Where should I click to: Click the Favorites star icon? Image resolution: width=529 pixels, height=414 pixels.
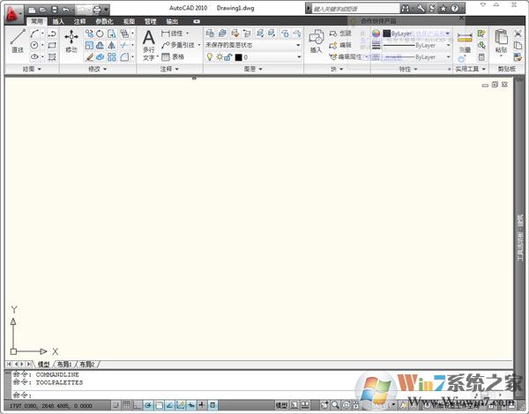point(443,9)
